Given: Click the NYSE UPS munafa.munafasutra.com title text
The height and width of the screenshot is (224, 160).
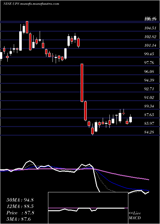Looking at the screenshot, I should 31,4.
